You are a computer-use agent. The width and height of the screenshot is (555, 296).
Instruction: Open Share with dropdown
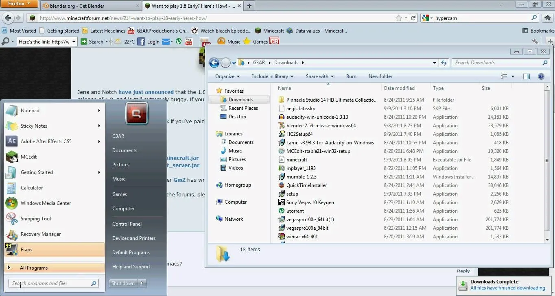click(319, 76)
